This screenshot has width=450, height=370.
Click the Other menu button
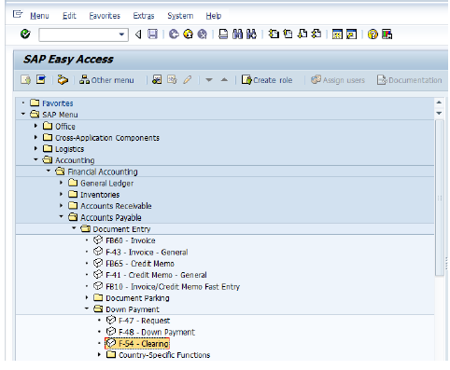click(106, 80)
